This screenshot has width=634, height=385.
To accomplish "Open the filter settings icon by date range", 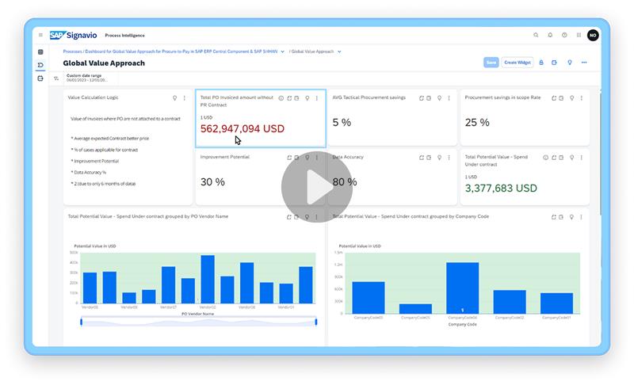I will pos(56,78).
